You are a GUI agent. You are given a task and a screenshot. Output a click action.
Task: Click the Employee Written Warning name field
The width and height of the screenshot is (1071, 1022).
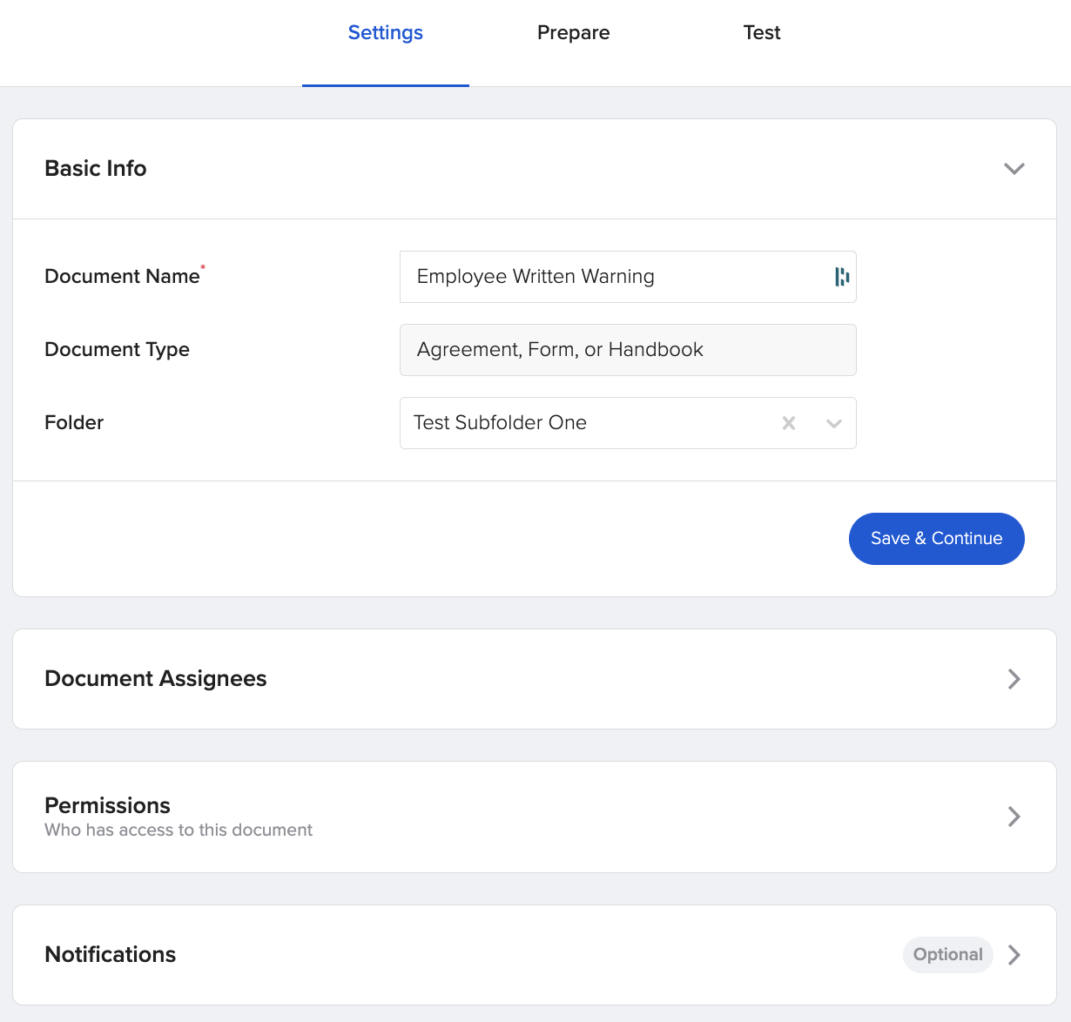click(610, 277)
